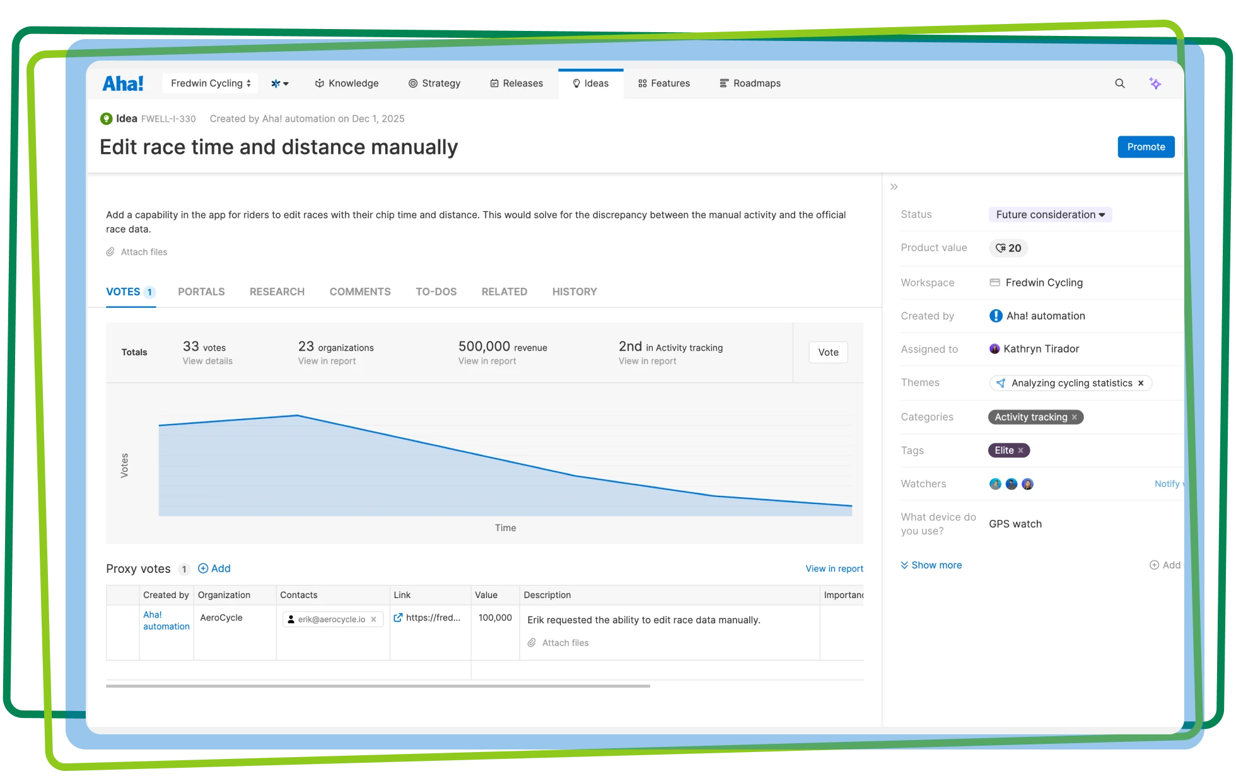
Task: Click the Vote button
Action: click(x=827, y=352)
